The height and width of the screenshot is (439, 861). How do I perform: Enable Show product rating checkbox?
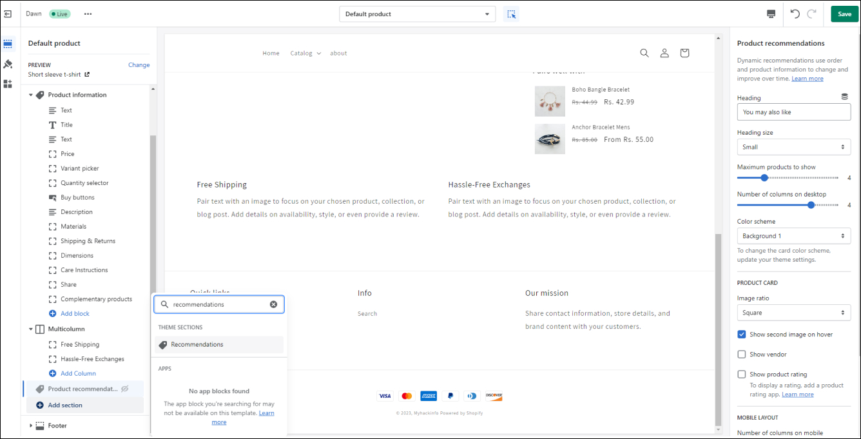point(742,374)
